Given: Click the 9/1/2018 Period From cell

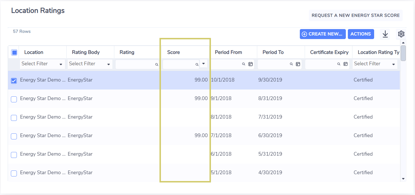Looking at the screenshot, I should 221,98.
